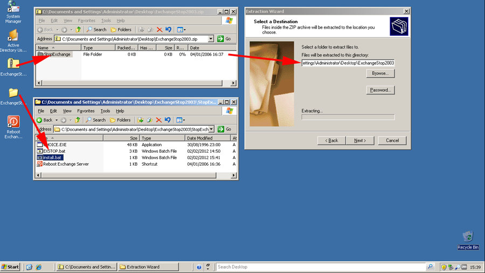Select CHOICE.EXE file

coord(52,145)
